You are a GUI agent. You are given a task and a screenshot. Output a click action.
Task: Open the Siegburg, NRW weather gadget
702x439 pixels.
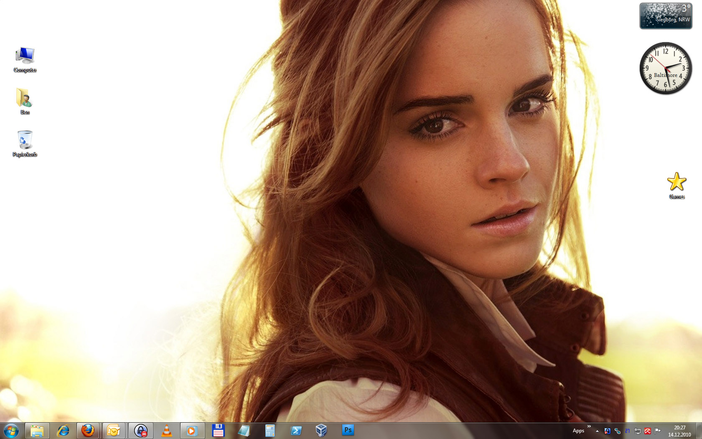666,16
